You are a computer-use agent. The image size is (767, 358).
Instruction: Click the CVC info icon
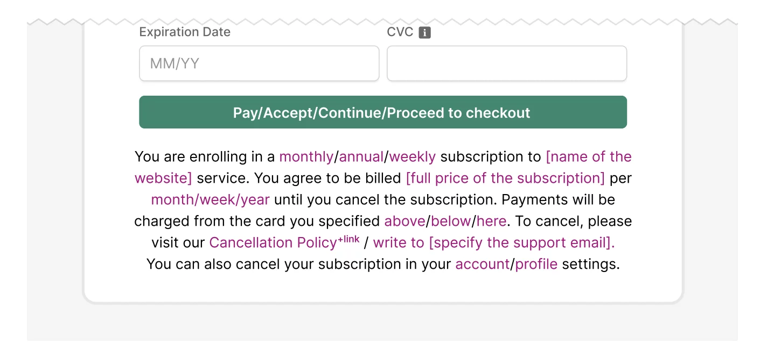point(425,32)
